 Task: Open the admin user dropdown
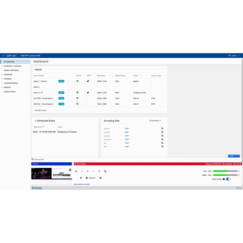[234, 56]
